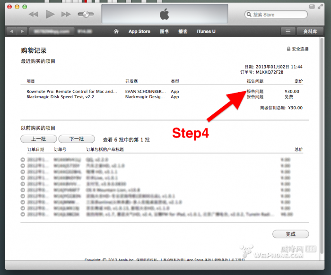Click the rewind previous track button
This screenshot has width=331, height=275.
pyautogui.click(x=33, y=14)
